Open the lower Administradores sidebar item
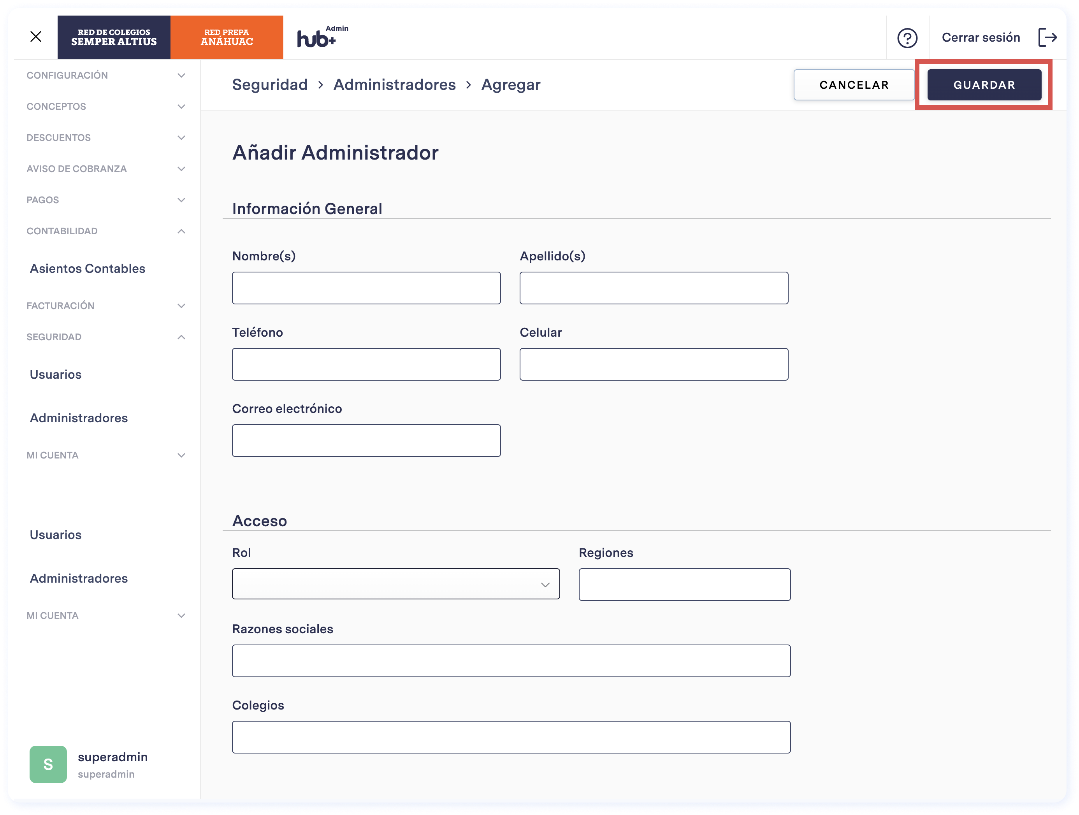1079x815 pixels. pyautogui.click(x=79, y=578)
